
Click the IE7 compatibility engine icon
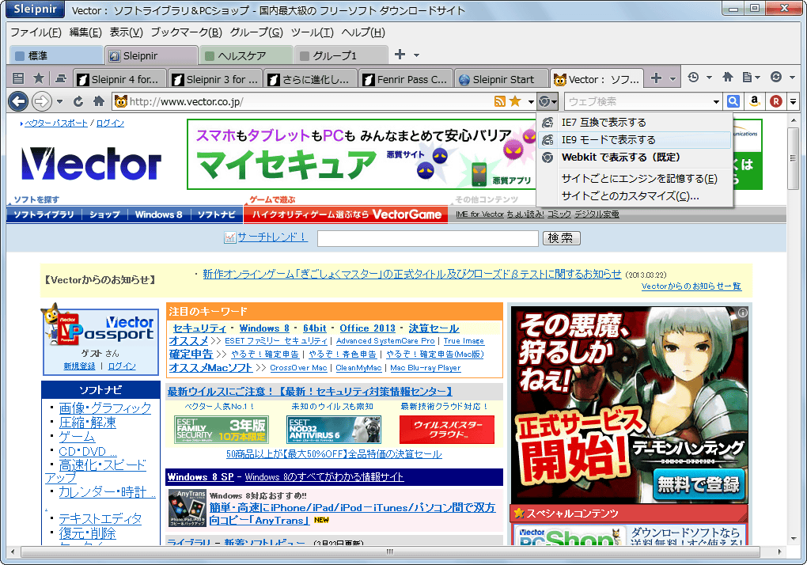pos(548,123)
